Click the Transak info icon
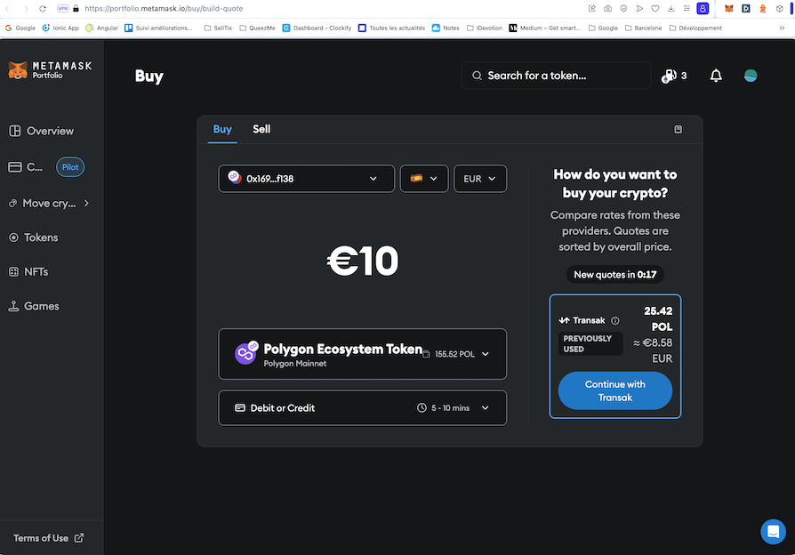 (x=615, y=320)
